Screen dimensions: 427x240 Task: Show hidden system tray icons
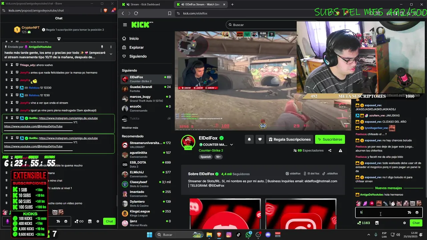pyautogui.click(x=369, y=235)
